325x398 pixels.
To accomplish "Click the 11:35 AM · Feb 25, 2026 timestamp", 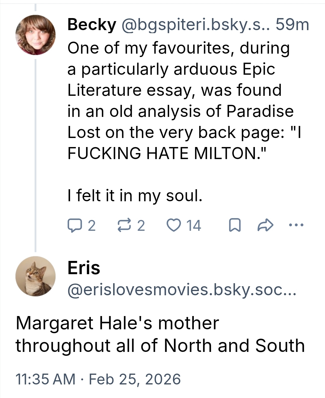I will point(98,379).
